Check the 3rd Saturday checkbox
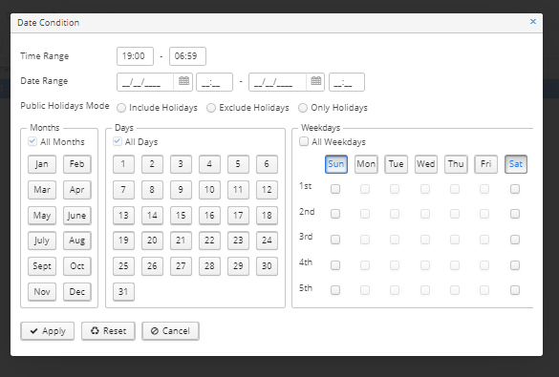The height and width of the screenshot is (377, 559). (515, 240)
